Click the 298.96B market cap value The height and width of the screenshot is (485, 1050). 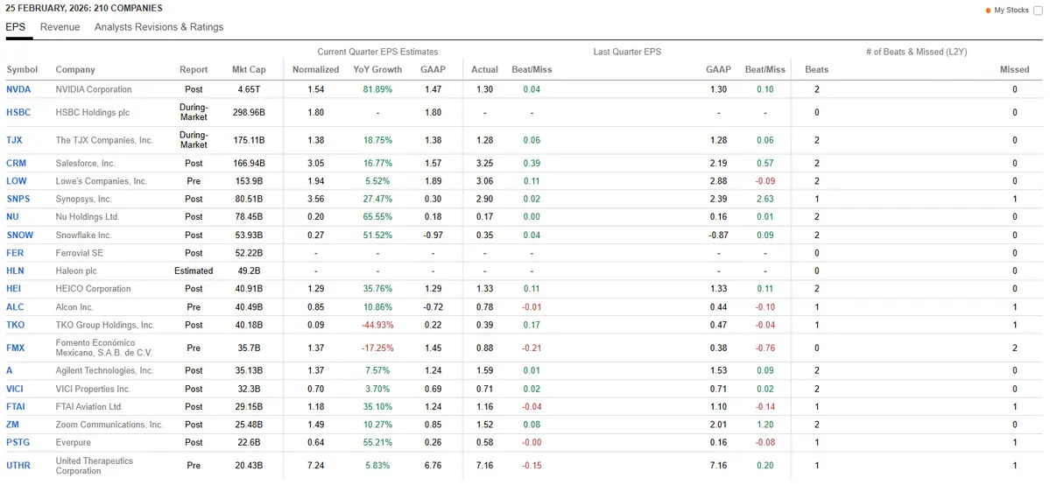(248, 113)
